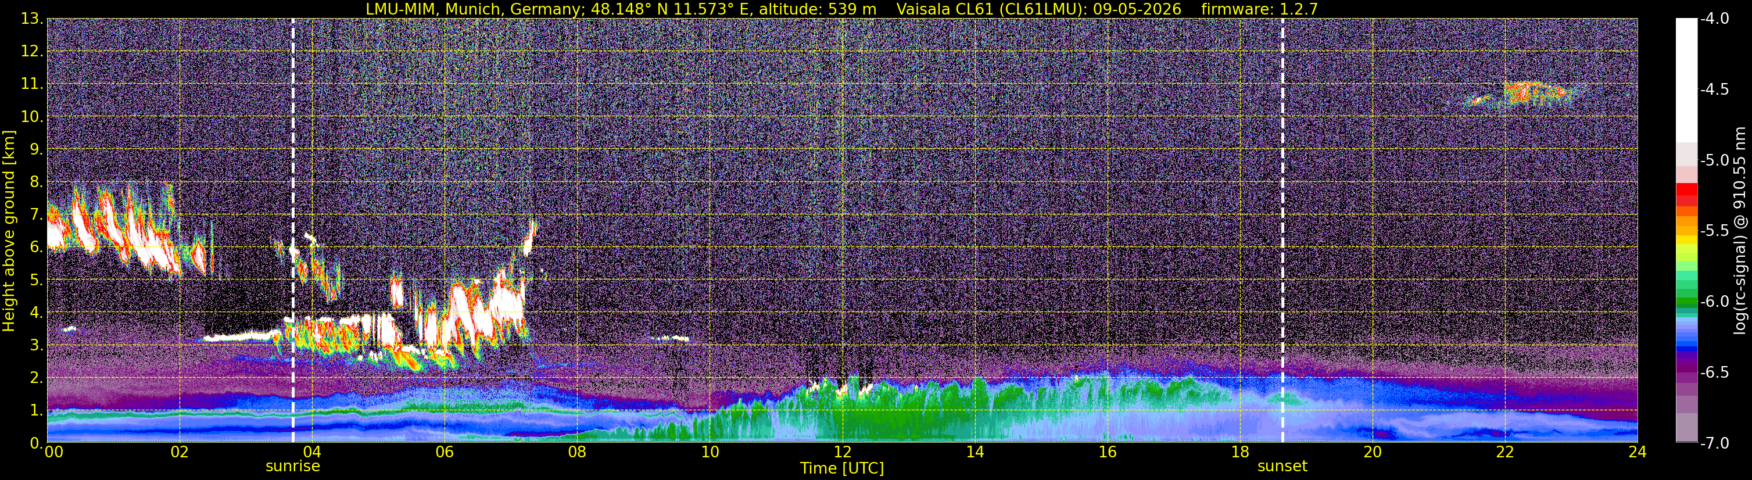Screen dimensions: 1752x480
Task: Click the '16' time tick label
Action: pos(1107,452)
